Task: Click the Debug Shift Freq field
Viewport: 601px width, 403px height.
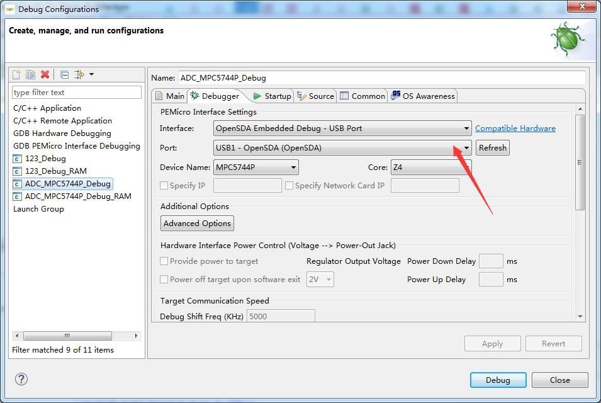Action: (x=281, y=316)
